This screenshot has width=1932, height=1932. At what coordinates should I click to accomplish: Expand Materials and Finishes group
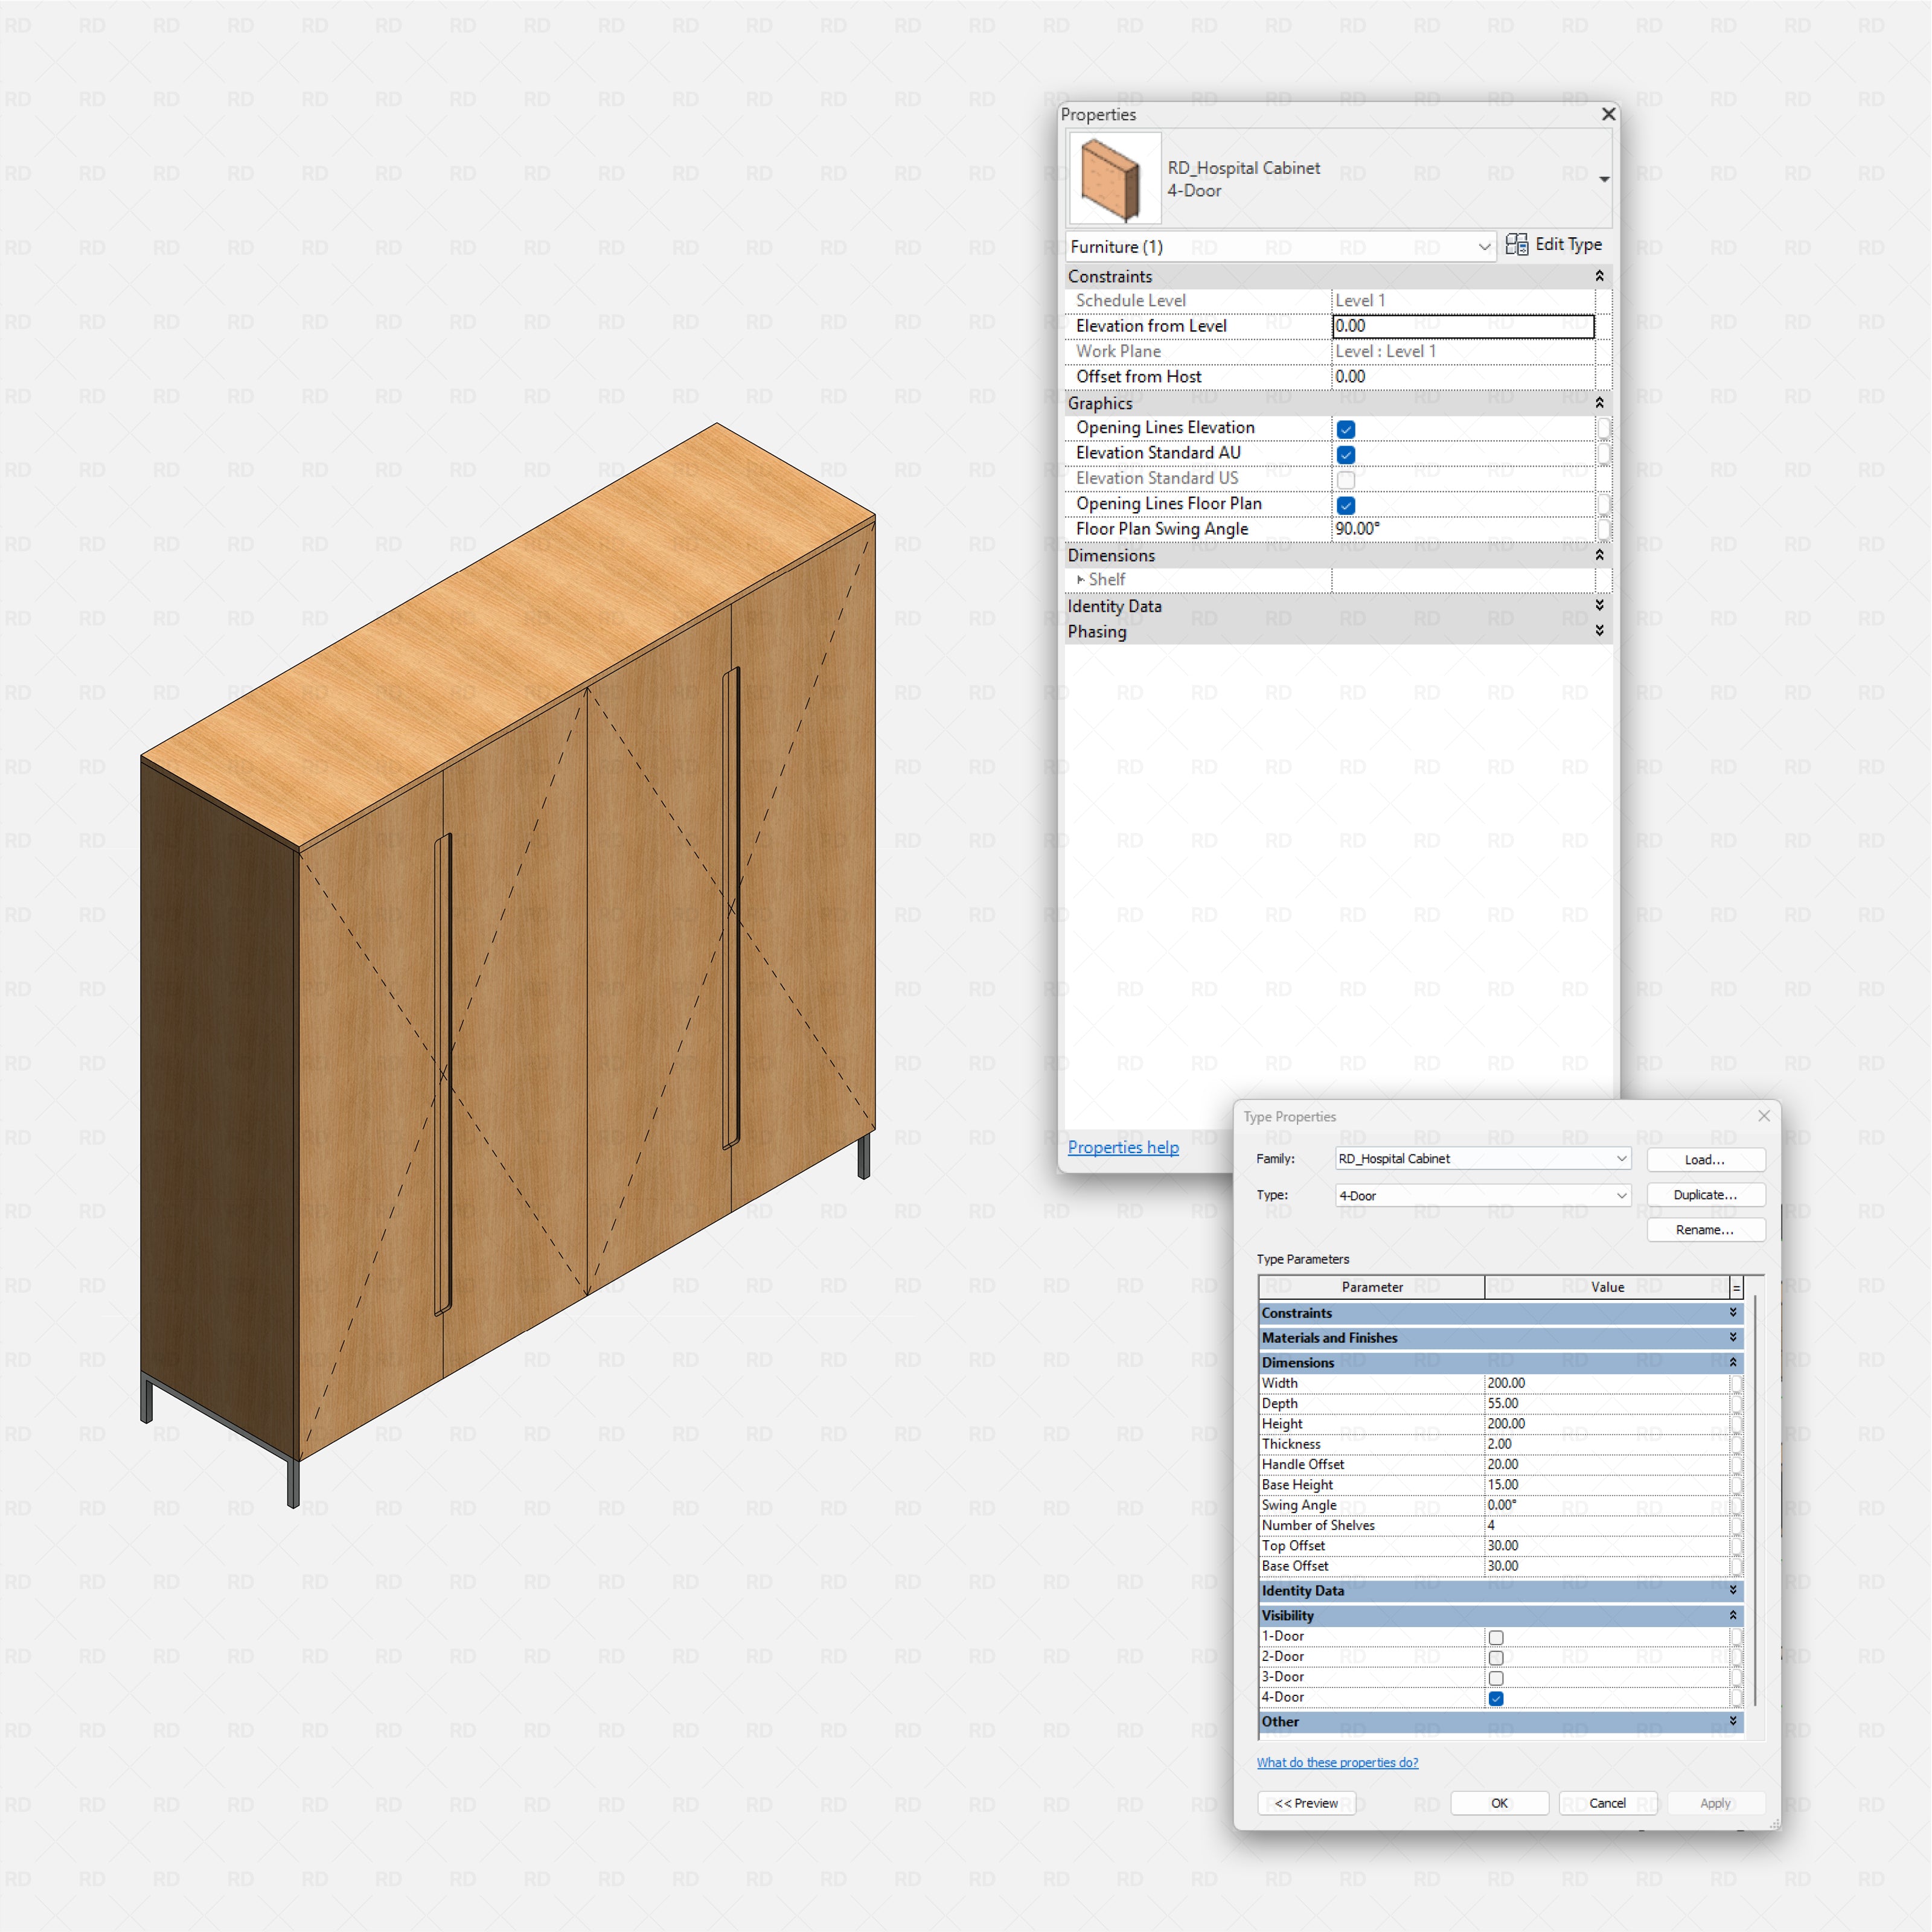(1733, 1337)
